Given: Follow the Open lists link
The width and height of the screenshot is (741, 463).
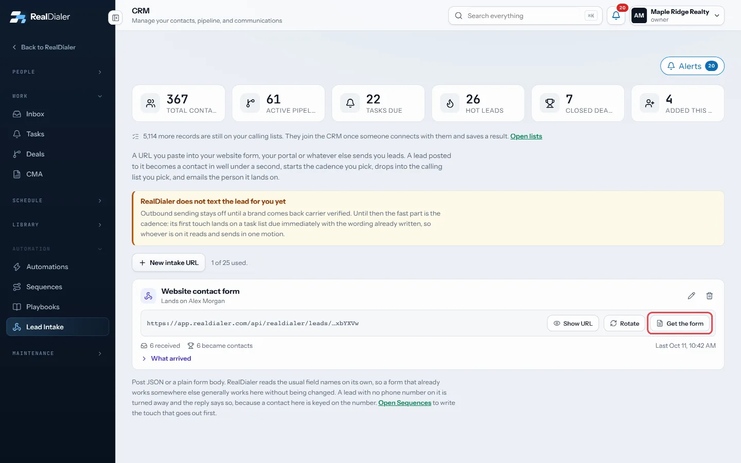Looking at the screenshot, I should coord(526,136).
